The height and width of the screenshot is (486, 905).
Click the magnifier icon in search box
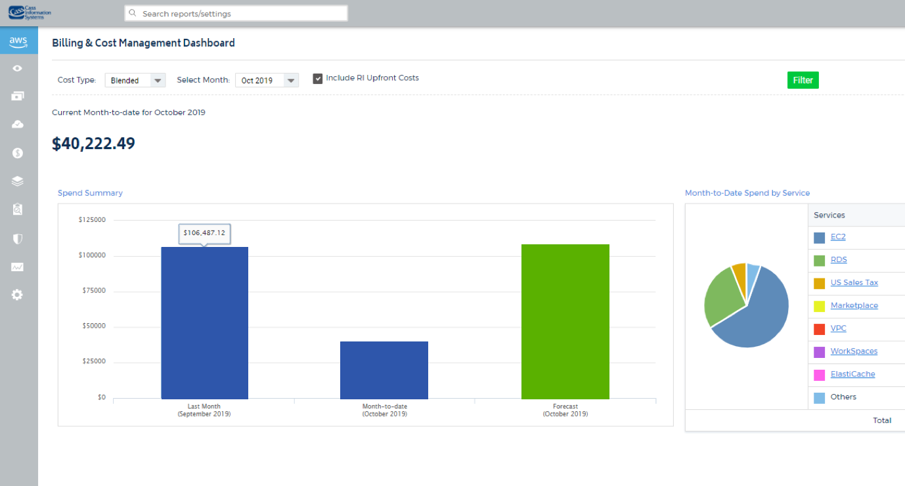click(133, 13)
